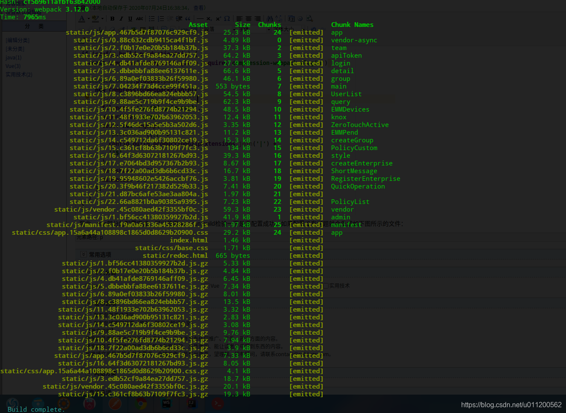Insert a bulleted list
This screenshot has height=413, width=566.
(151, 18)
